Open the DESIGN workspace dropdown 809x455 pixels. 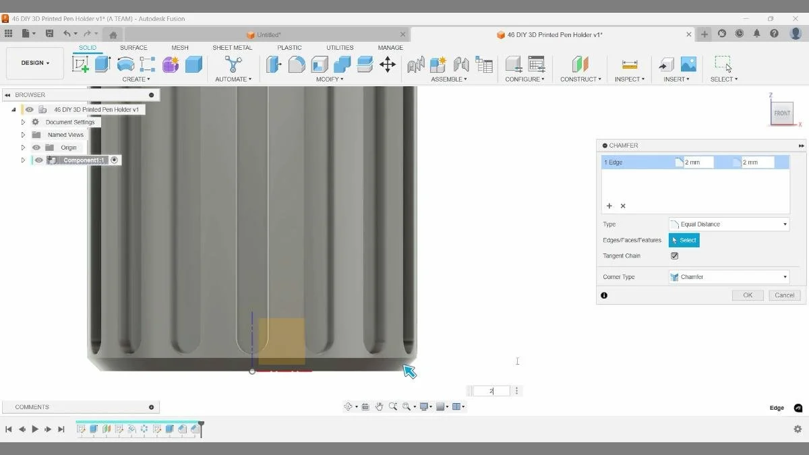[x=35, y=63]
